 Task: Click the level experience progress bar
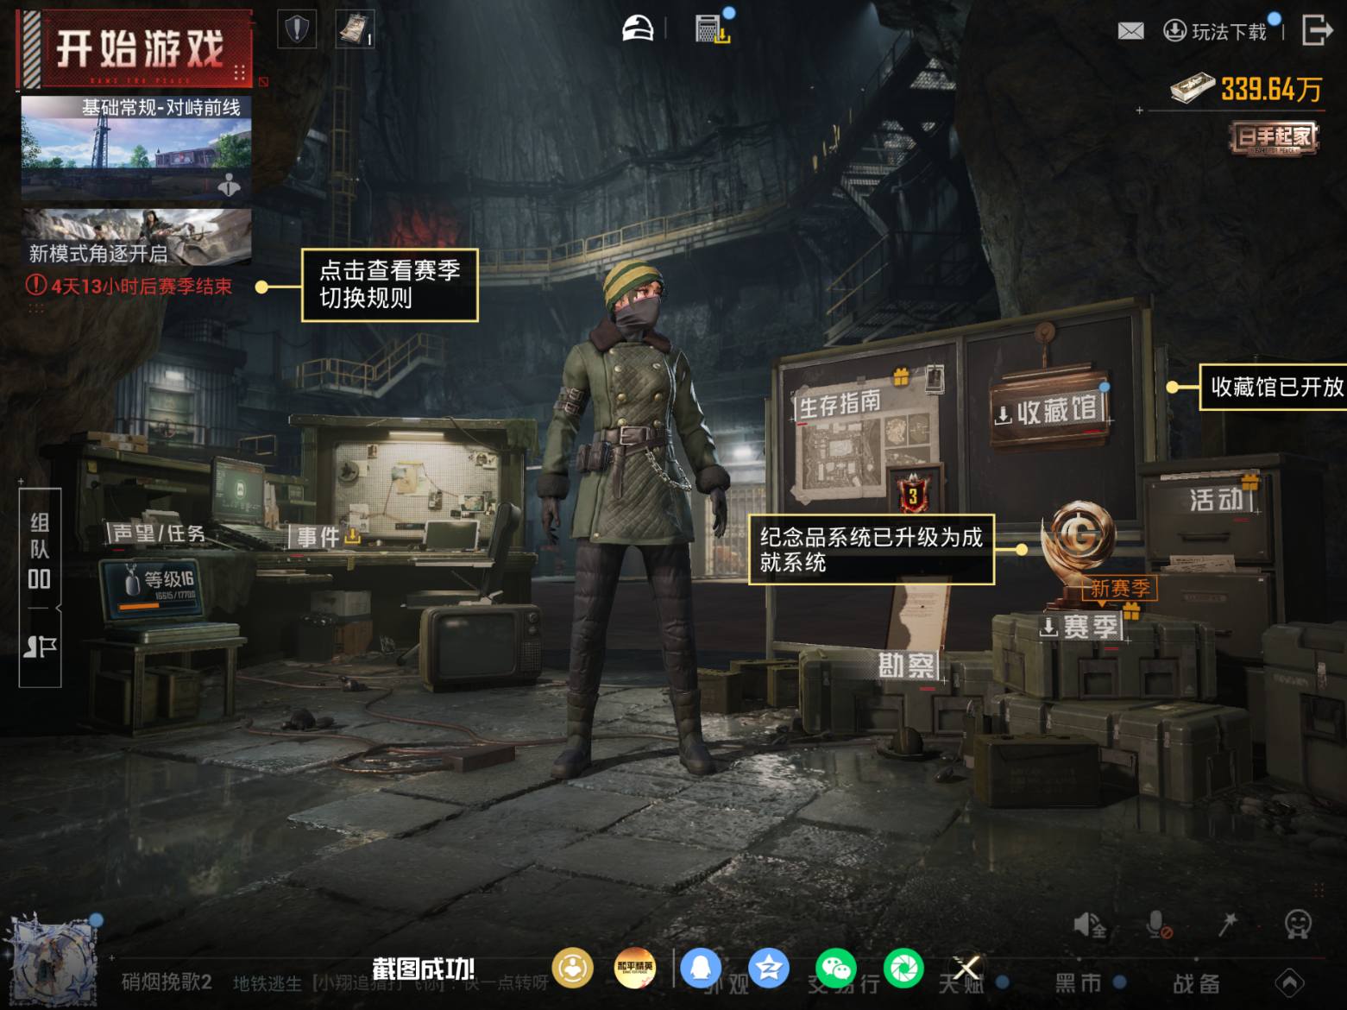coord(161,605)
